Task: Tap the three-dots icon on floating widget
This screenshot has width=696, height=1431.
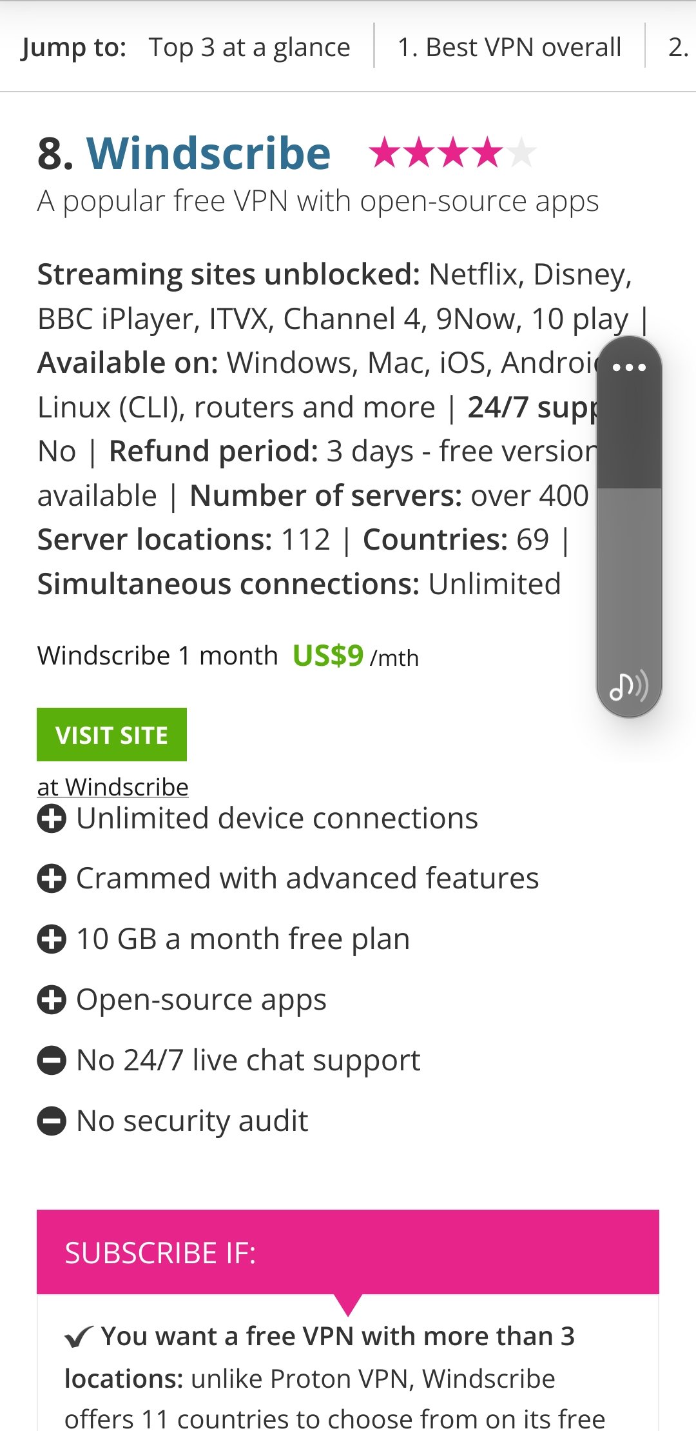Action: pyautogui.click(x=629, y=368)
